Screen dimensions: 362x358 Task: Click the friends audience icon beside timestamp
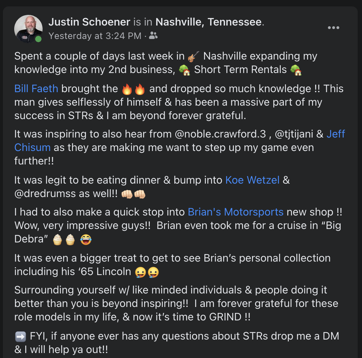(153, 35)
